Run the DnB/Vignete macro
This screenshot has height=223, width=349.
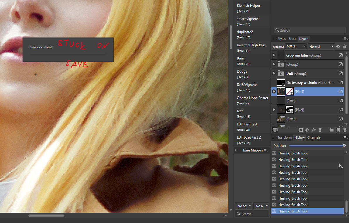coord(252,87)
